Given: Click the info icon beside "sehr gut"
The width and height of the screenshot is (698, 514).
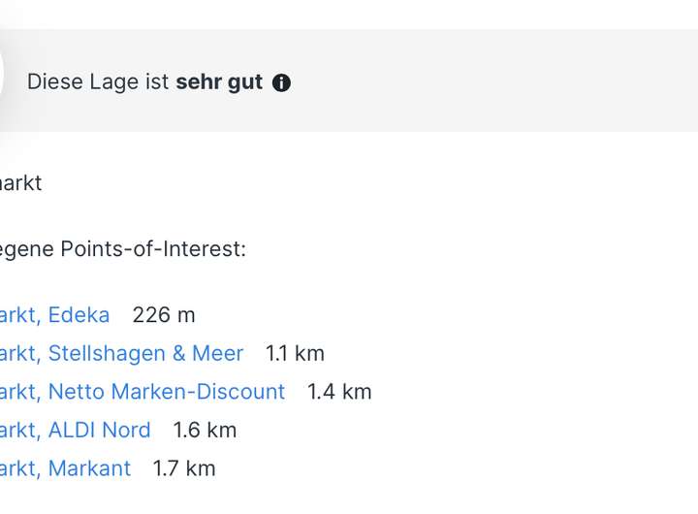Looking at the screenshot, I should 281,82.
